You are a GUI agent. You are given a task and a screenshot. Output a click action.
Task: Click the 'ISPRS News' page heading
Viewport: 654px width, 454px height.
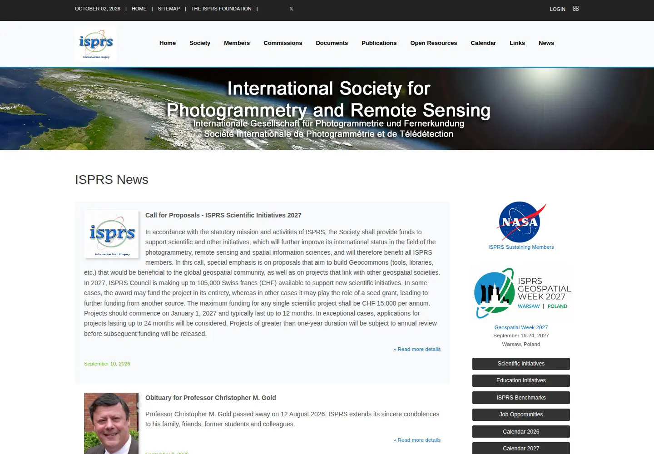pyautogui.click(x=112, y=180)
